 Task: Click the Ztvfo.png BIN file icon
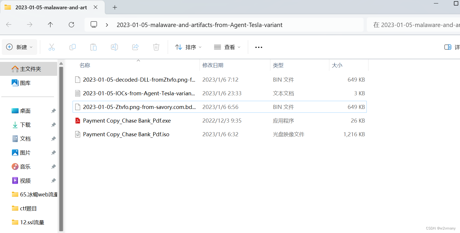tap(78, 107)
